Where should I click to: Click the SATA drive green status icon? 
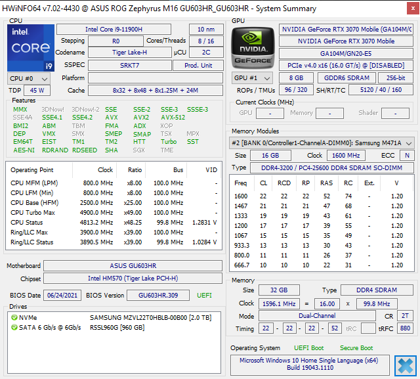point(14,327)
